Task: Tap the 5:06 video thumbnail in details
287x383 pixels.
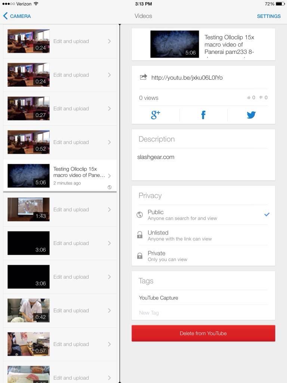Action: tap(175, 44)
